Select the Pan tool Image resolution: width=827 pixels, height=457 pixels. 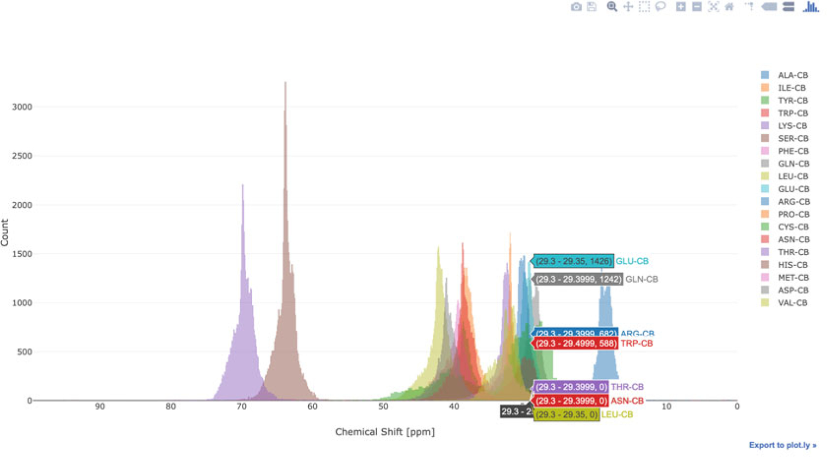(628, 7)
